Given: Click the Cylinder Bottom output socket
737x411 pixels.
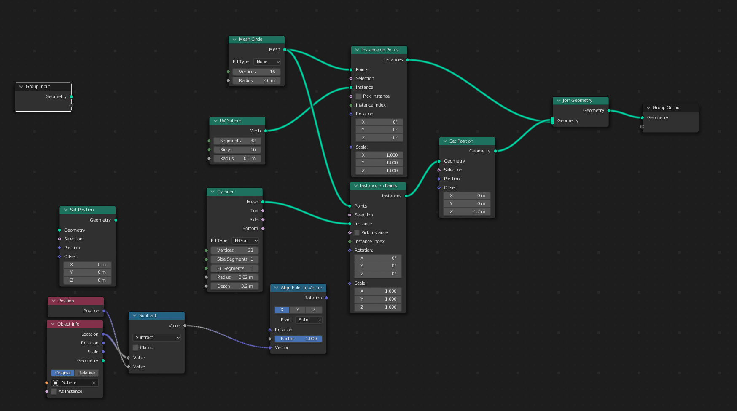Looking at the screenshot, I should point(263,229).
